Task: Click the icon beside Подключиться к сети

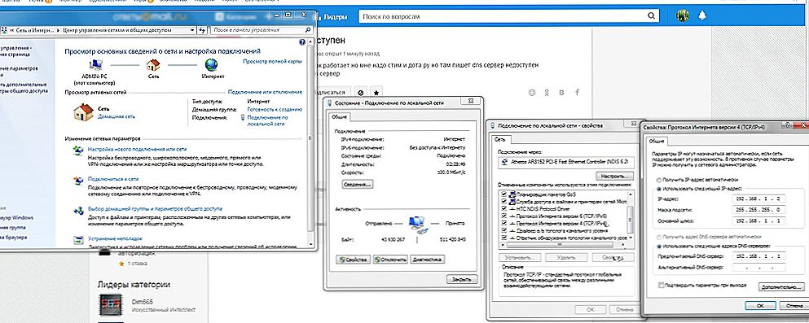Action: click(78, 181)
